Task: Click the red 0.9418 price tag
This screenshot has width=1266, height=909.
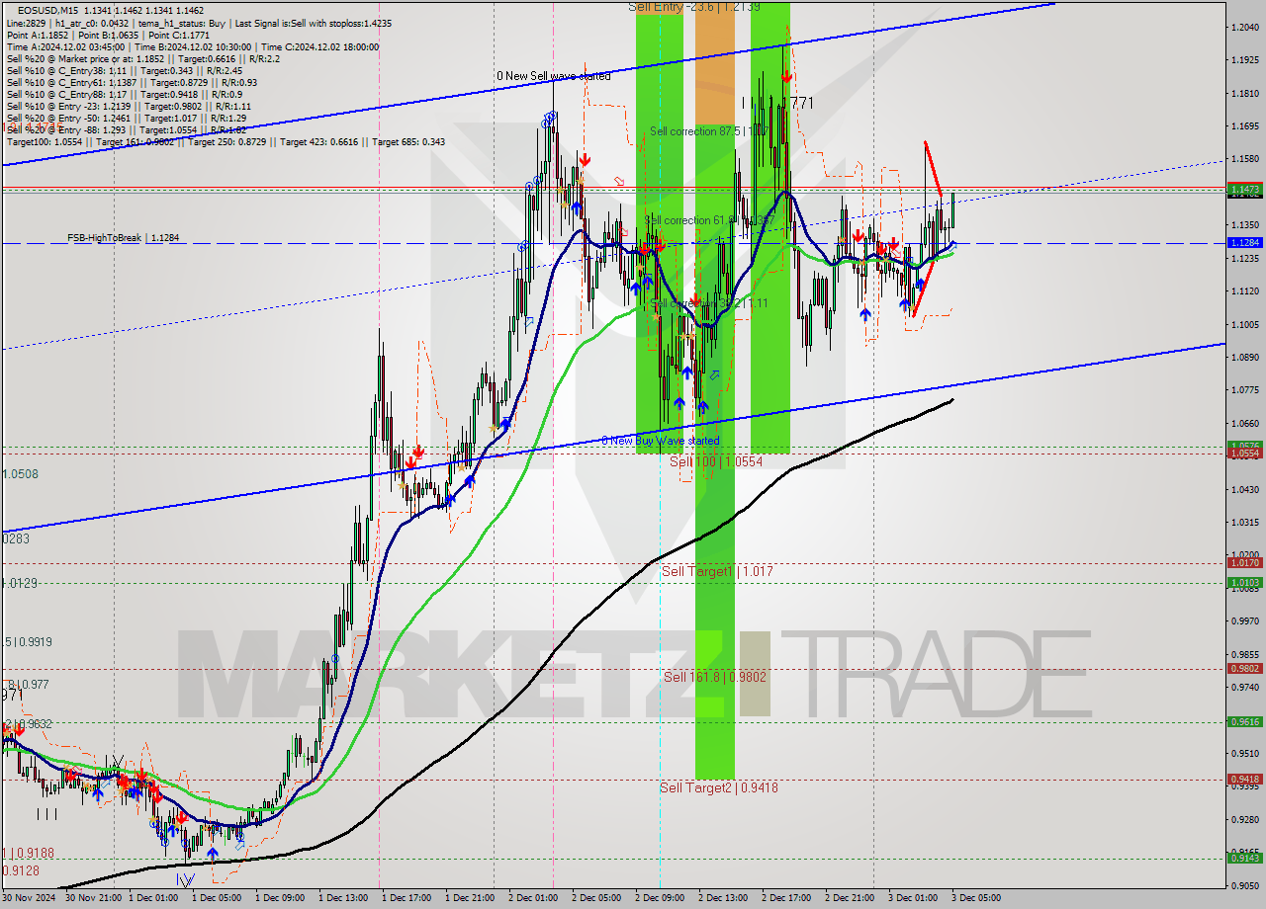Action: pyautogui.click(x=1244, y=779)
